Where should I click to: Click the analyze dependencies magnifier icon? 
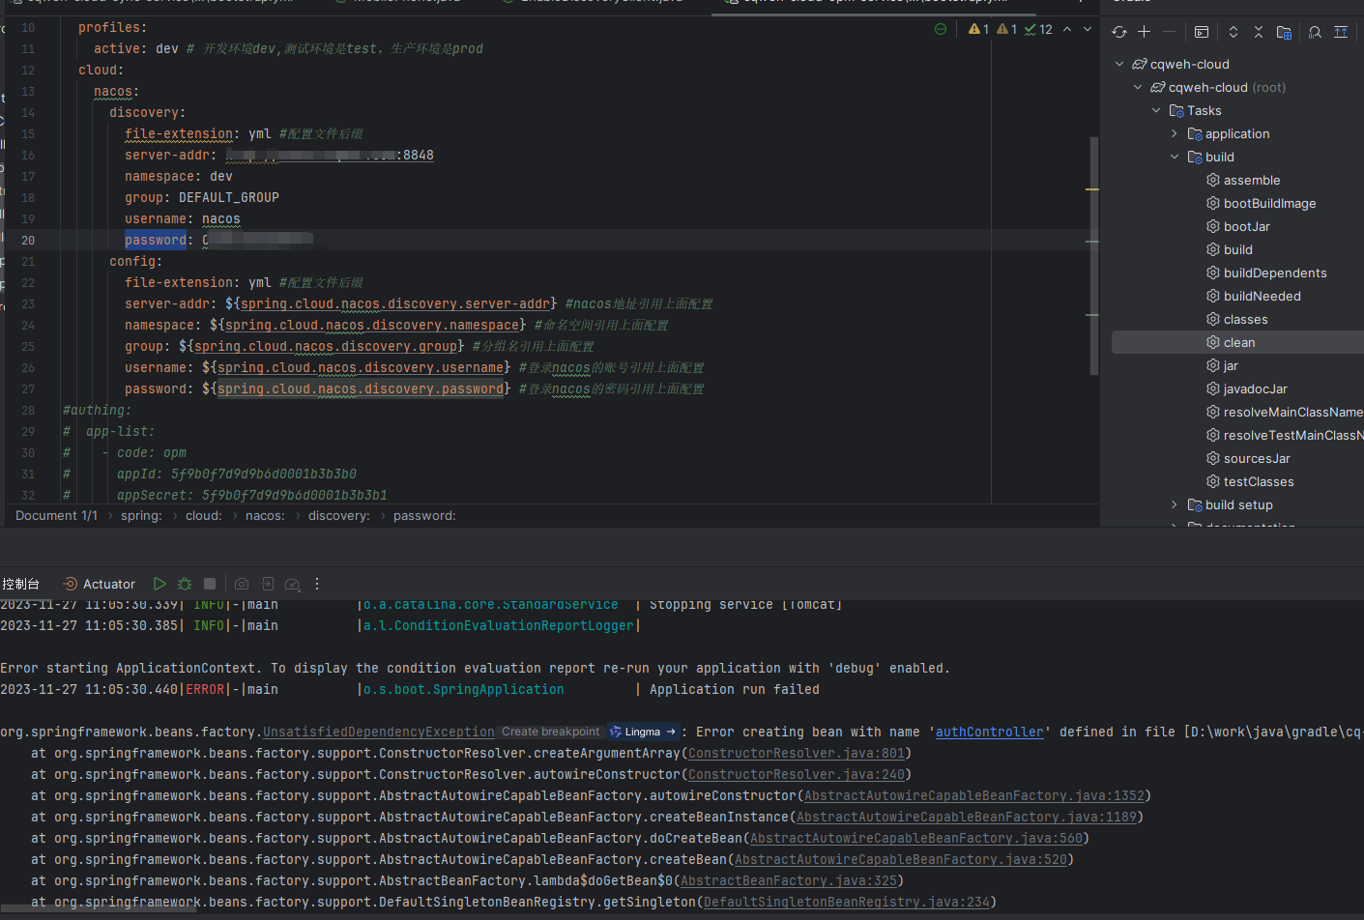coord(1315,32)
